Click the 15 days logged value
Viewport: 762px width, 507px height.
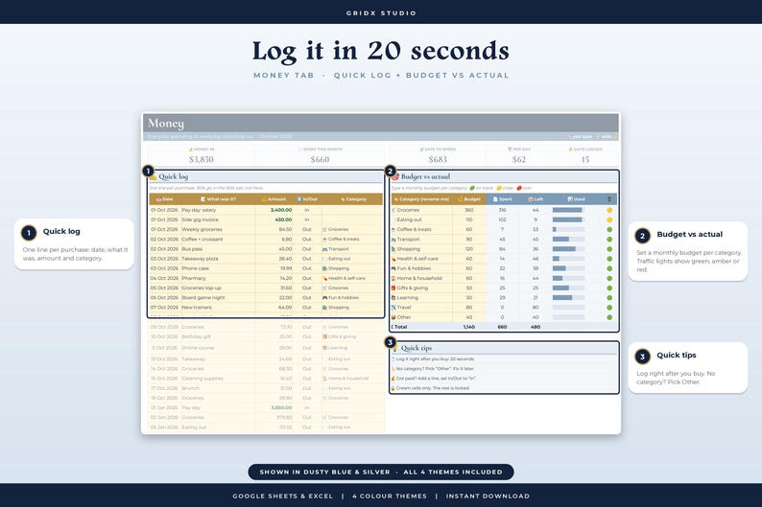point(585,159)
